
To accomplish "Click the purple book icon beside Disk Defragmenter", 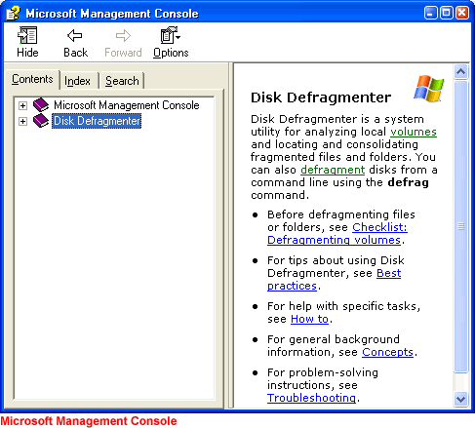I will 41,121.
